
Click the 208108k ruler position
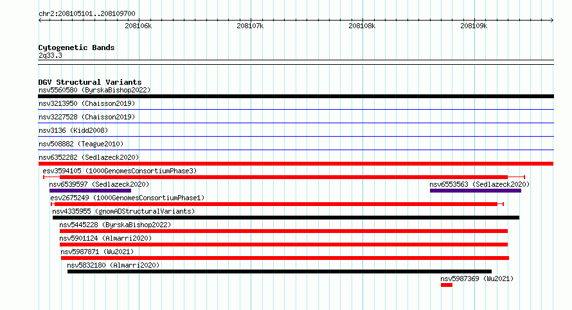tap(362, 26)
